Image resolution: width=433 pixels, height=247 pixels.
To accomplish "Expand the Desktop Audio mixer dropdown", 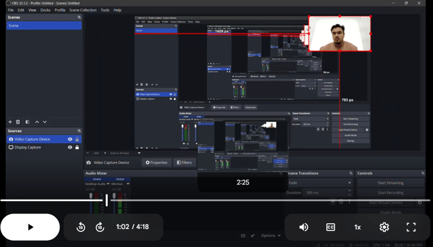I will pos(108,184).
